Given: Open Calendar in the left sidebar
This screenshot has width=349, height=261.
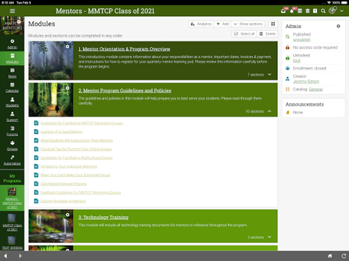Looking at the screenshot, I should tap(12, 88).
